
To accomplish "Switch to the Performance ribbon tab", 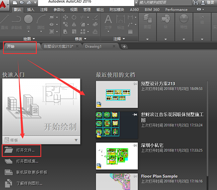I will tap(176, 10).
